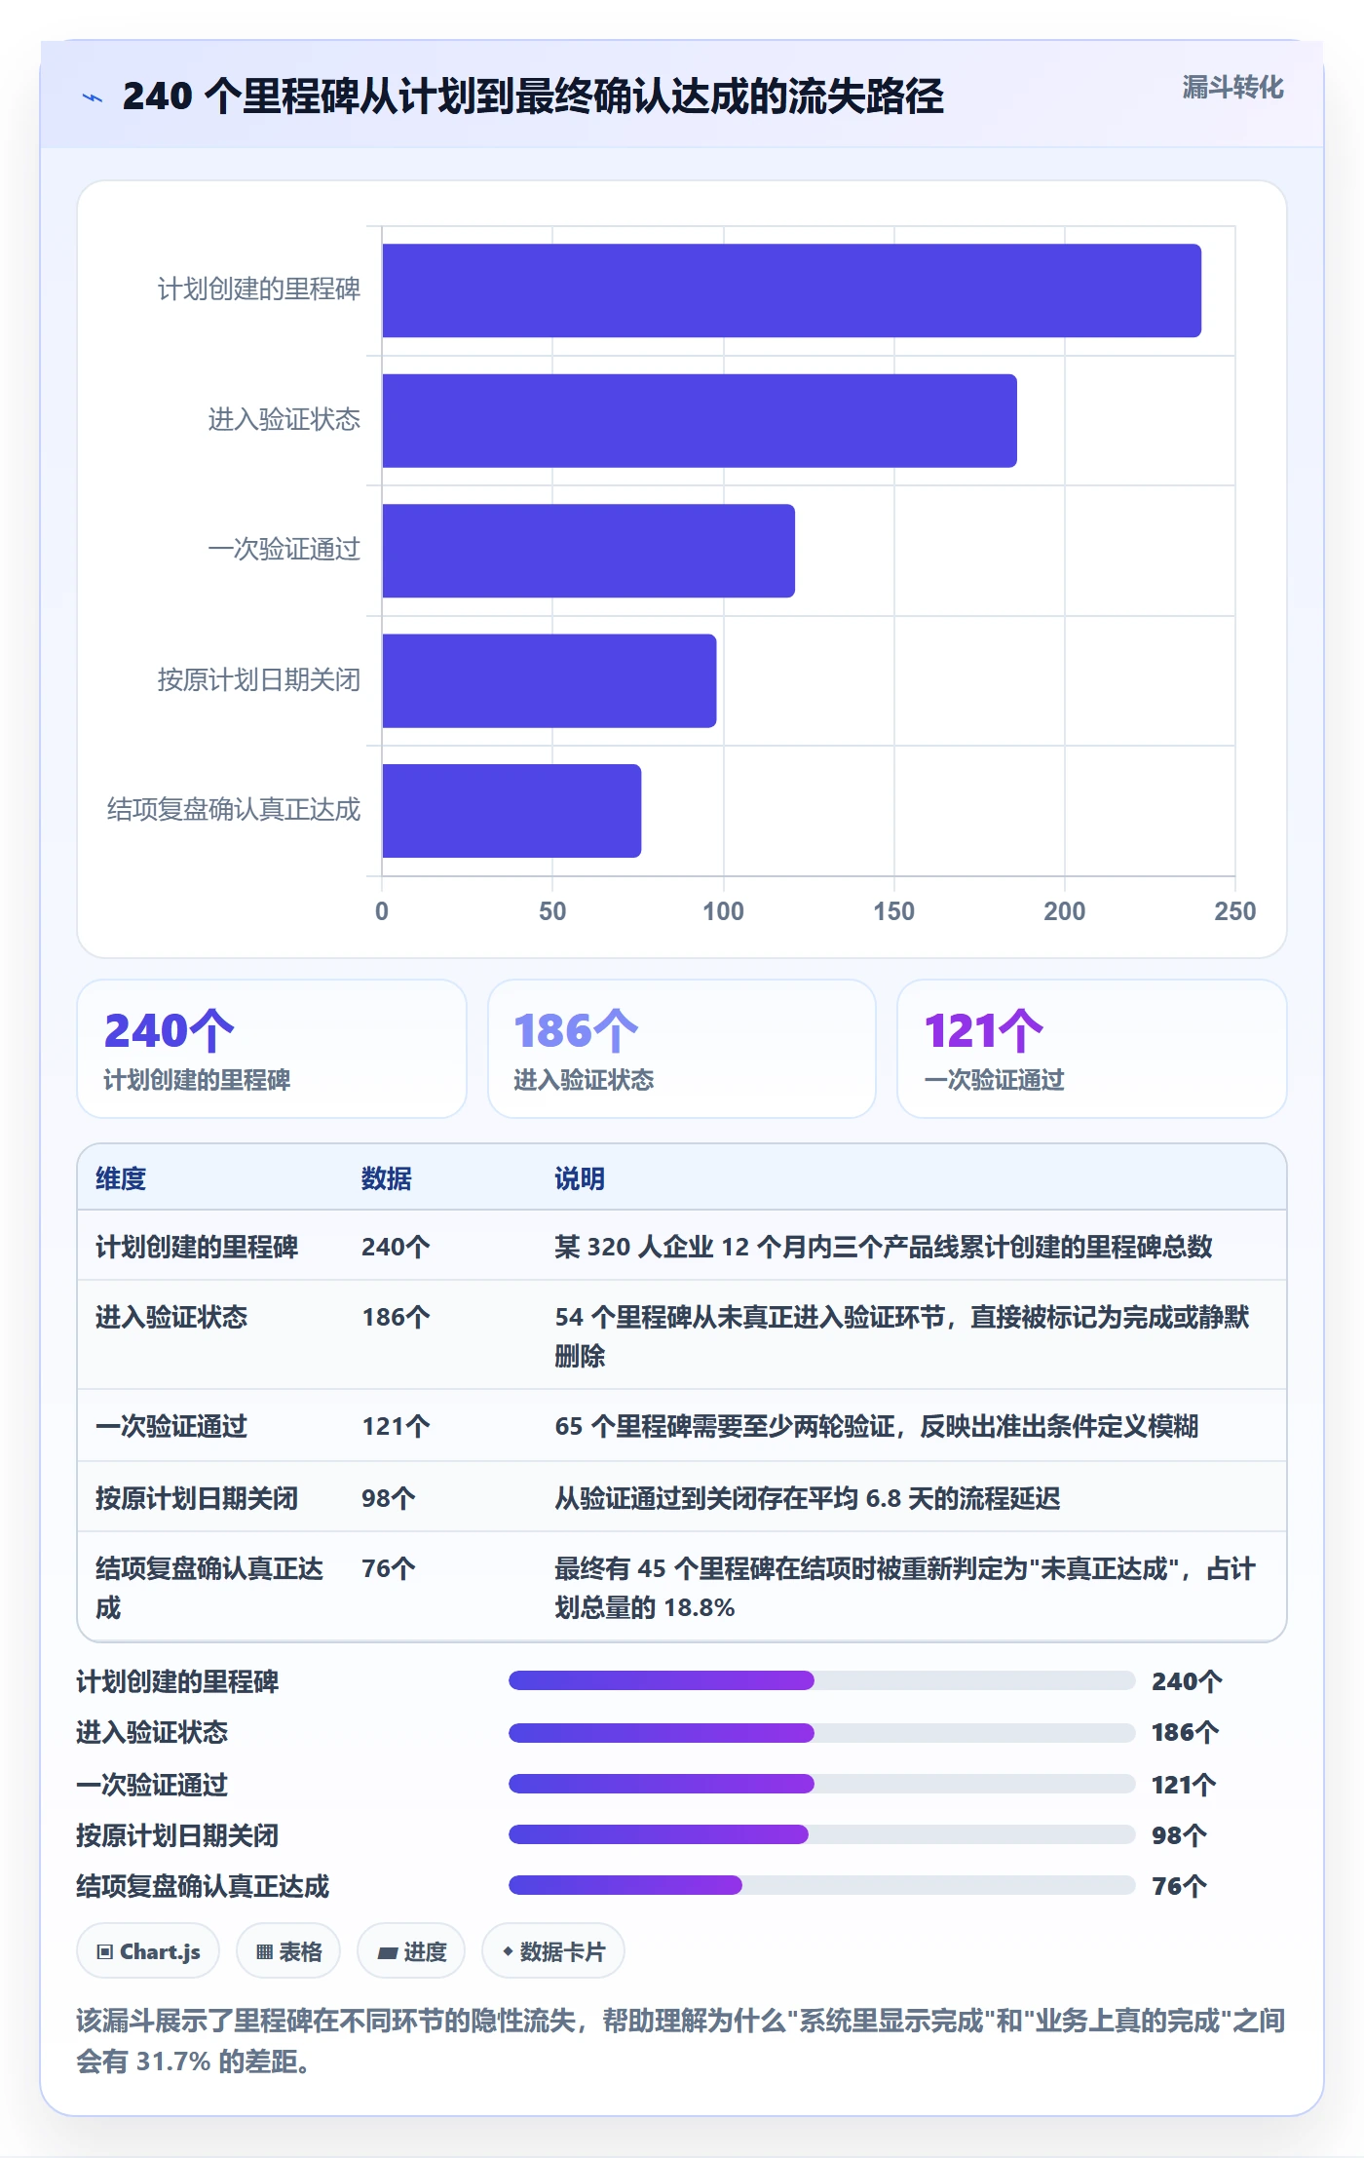Click the progress bar for 进入验证状态
The image size is (1364, 2158).
pos(822,1732)
